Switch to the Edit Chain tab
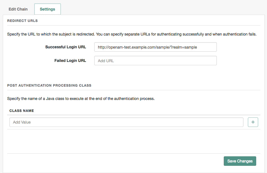 18,9
